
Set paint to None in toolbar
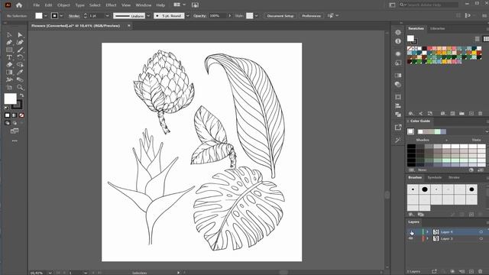21,115
